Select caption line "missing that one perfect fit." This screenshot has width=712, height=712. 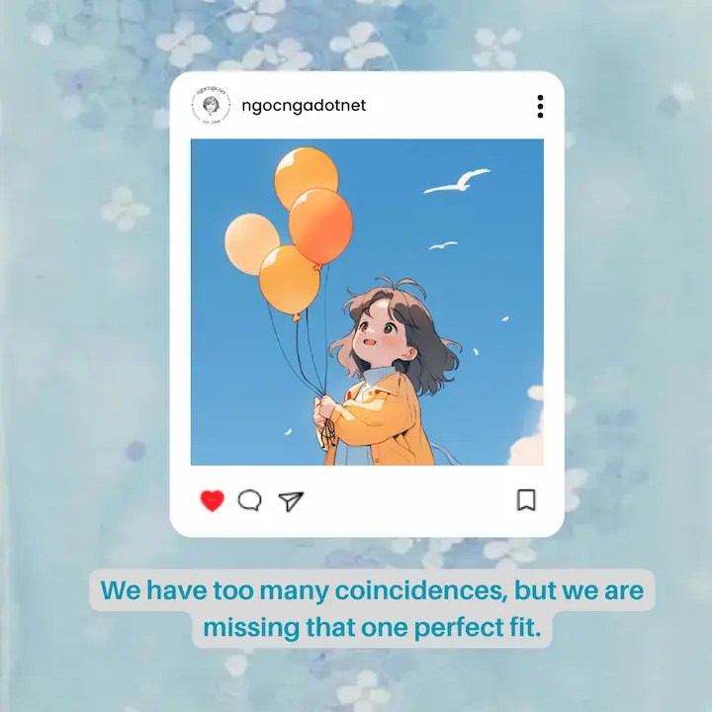(x=372, y=628)
